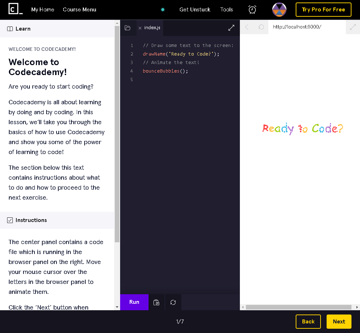Viewport: 360px width, 333px height.
Task: Expand the browser preview to fullscreen
Action: pos(353,27)
